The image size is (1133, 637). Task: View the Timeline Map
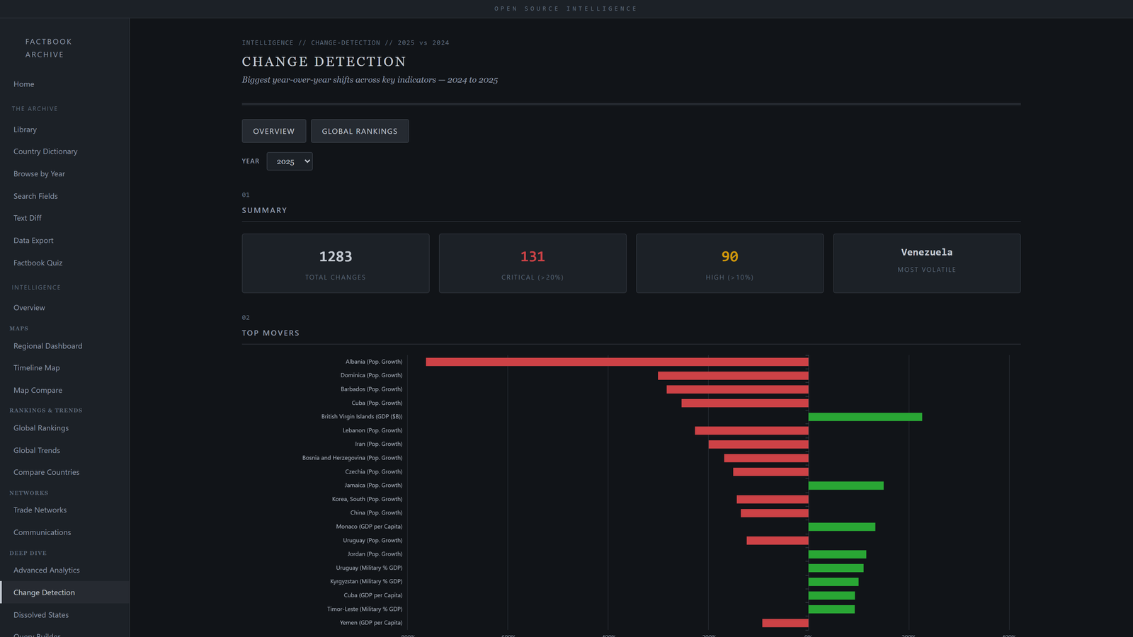[36, 367]
